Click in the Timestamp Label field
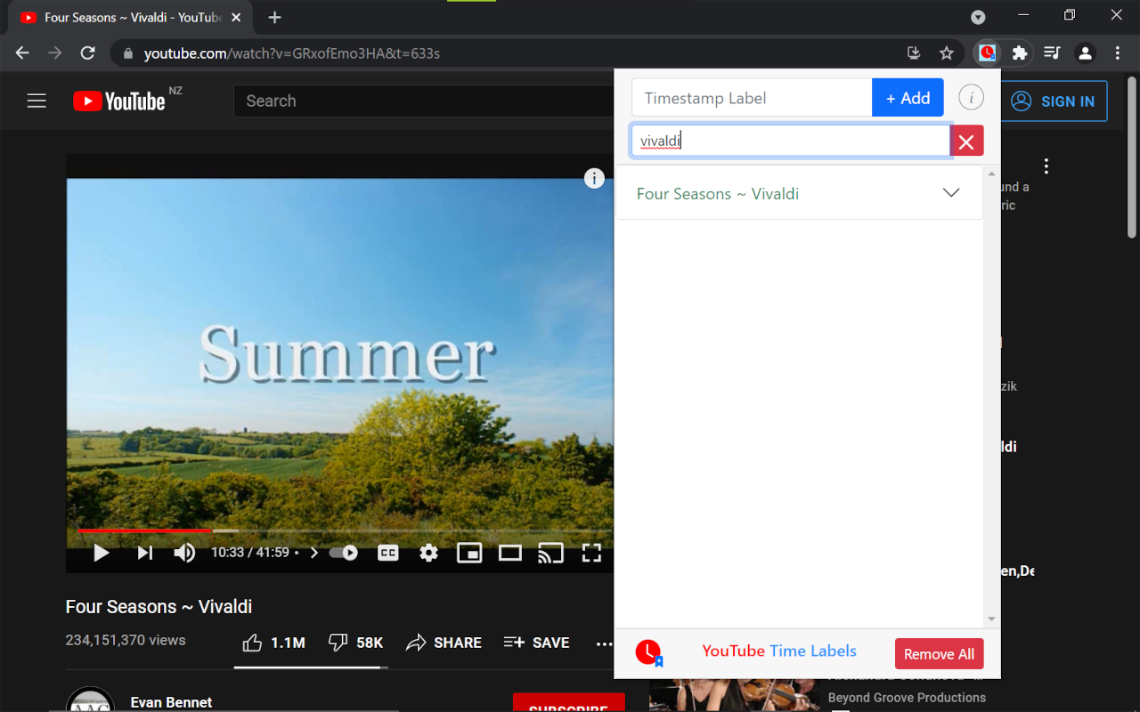Screen dimensions: 1140x712 tap(752, 98)
